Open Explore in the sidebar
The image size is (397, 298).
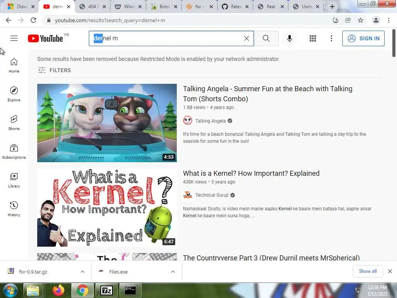click(x=14, y=94)
